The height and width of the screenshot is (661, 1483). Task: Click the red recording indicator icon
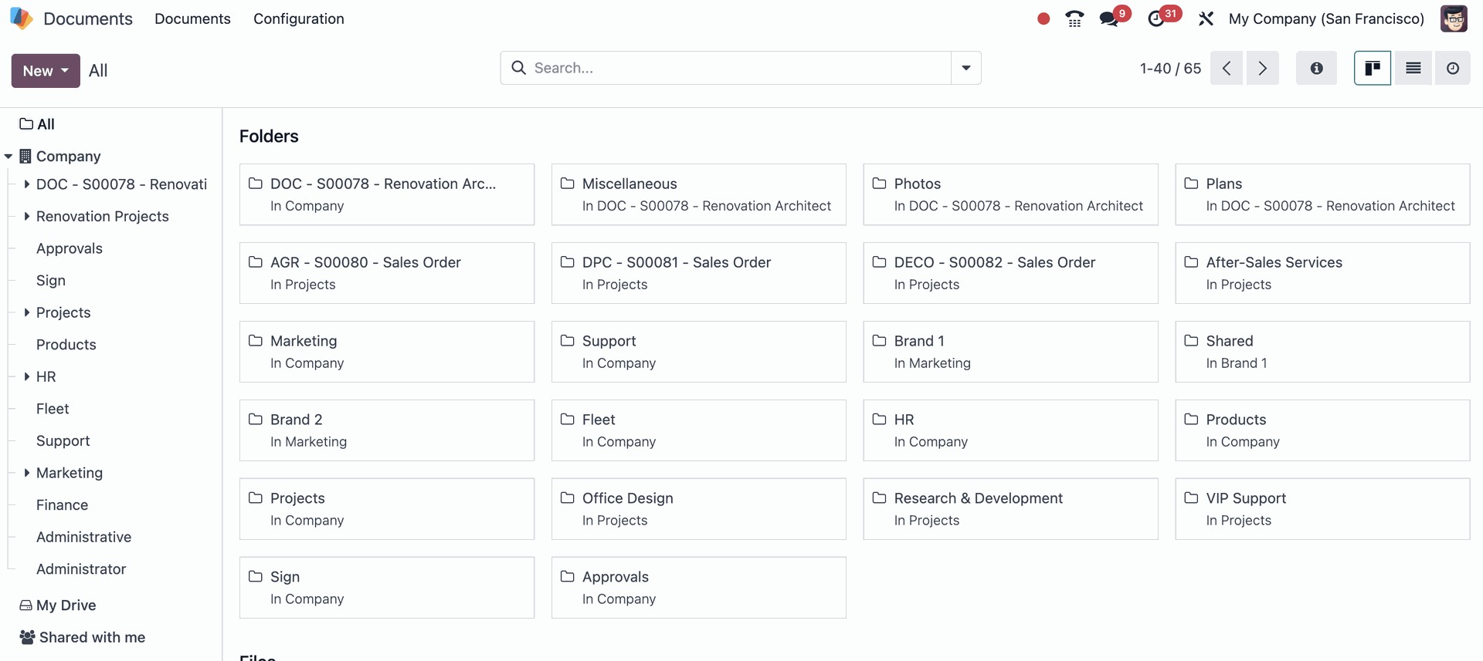point(1044,19)
